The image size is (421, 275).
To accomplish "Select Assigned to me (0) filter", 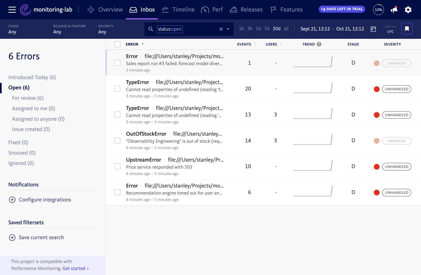I will [x=34, y=109].
